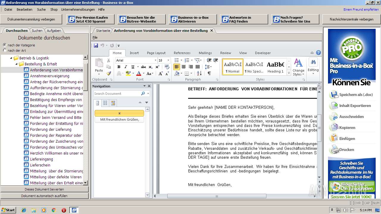Toggle Bold formatting in the ribbon
Viewport: 381px width, 214px height.
point(119,67)
